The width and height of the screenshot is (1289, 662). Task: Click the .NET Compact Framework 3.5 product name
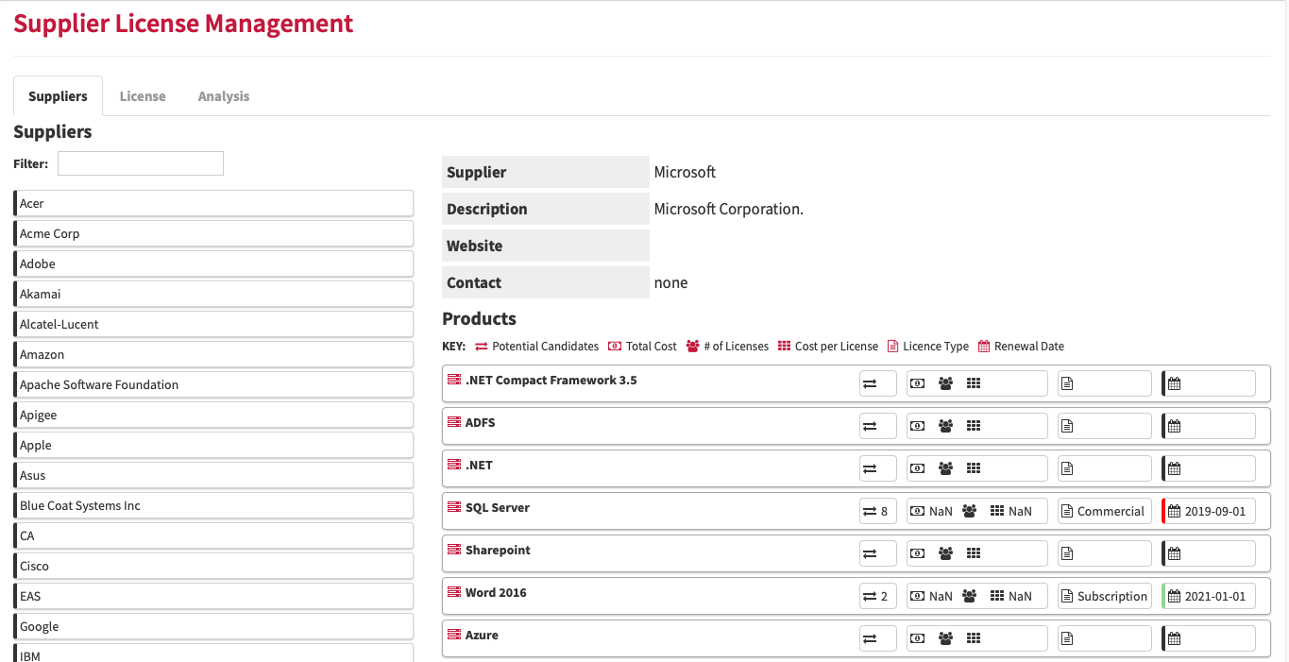551,381
